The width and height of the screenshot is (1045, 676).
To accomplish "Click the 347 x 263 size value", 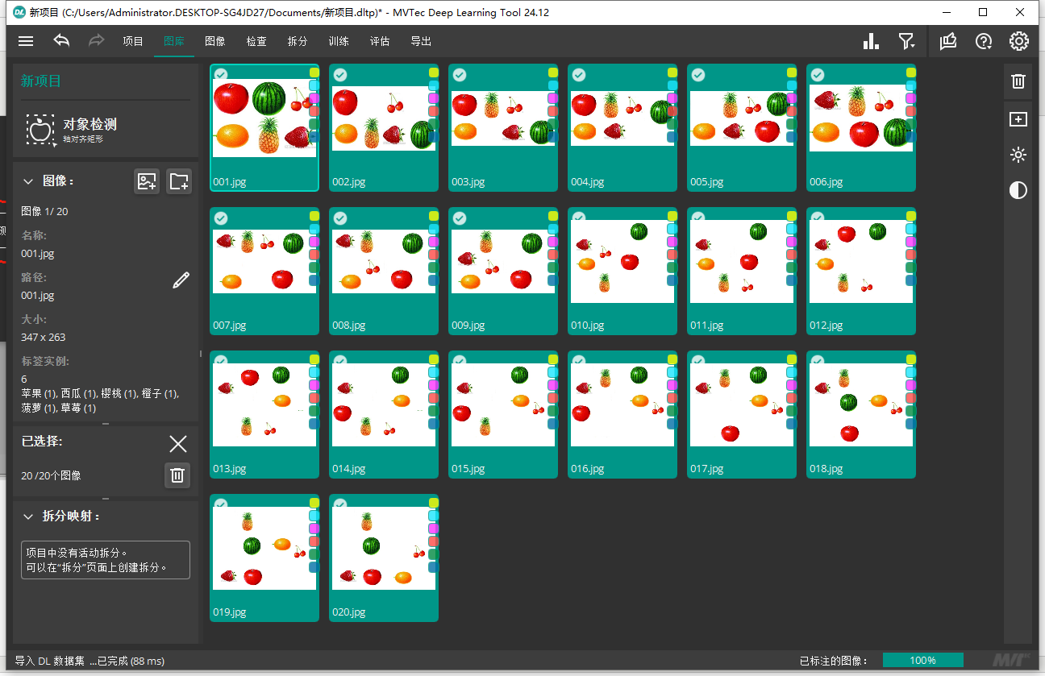I will coord(44,338).
